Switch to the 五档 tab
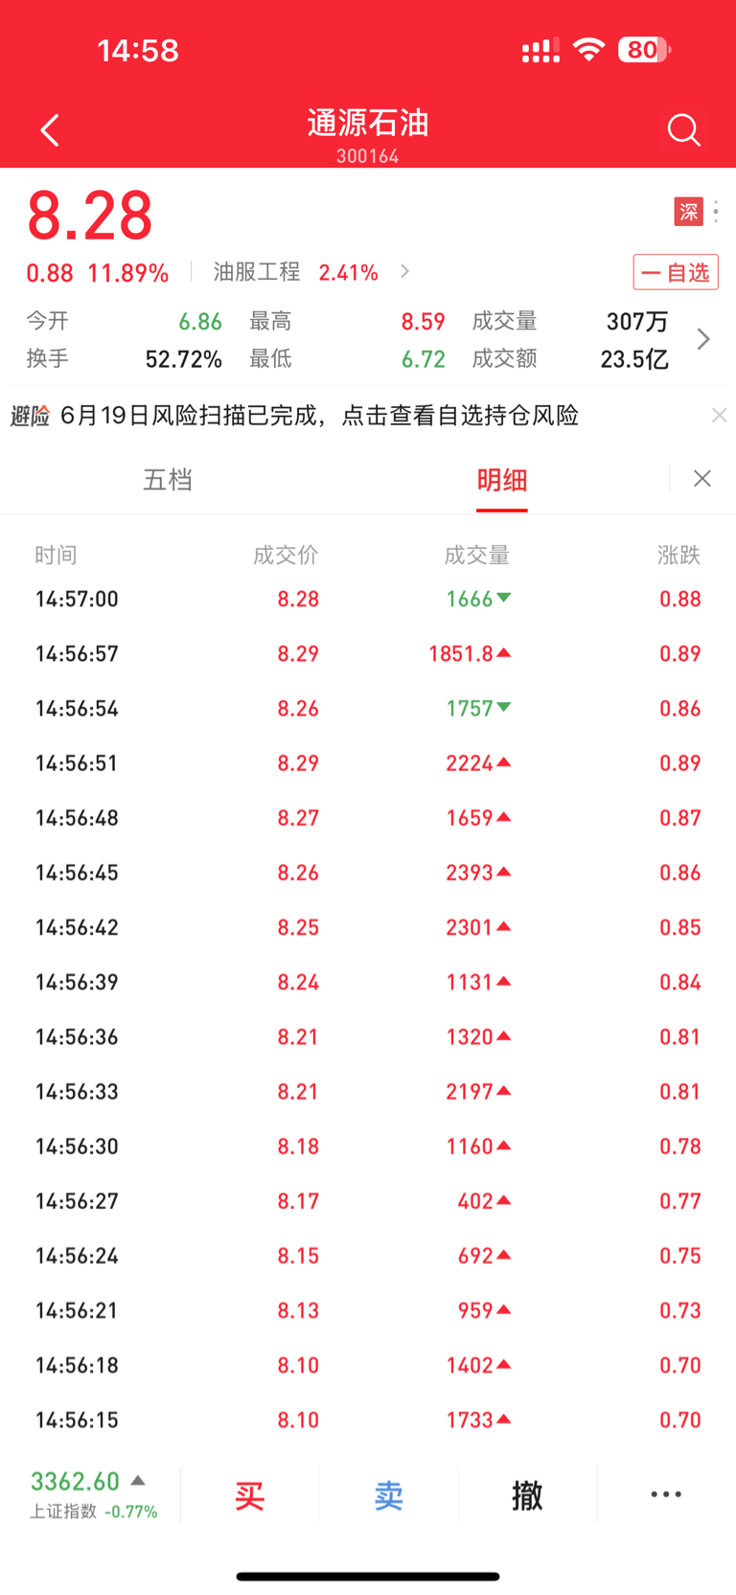 (x=168, y=479)
